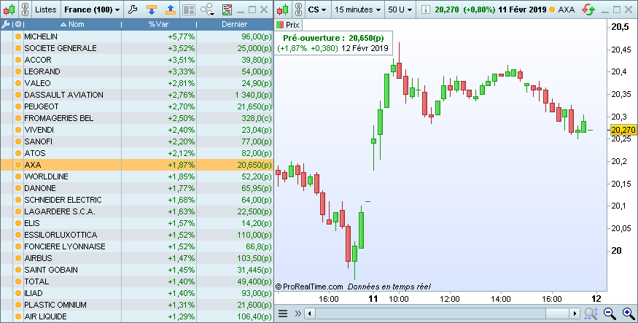638x323 pixels.
Task: Open the France (100) list dropdown
Action: tap(92, 9)
